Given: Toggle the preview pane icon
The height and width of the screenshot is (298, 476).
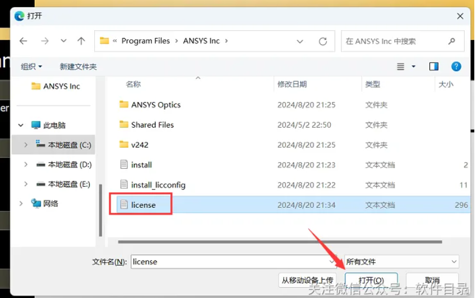Looking at the screenshot, I should (x=434, y=66).
